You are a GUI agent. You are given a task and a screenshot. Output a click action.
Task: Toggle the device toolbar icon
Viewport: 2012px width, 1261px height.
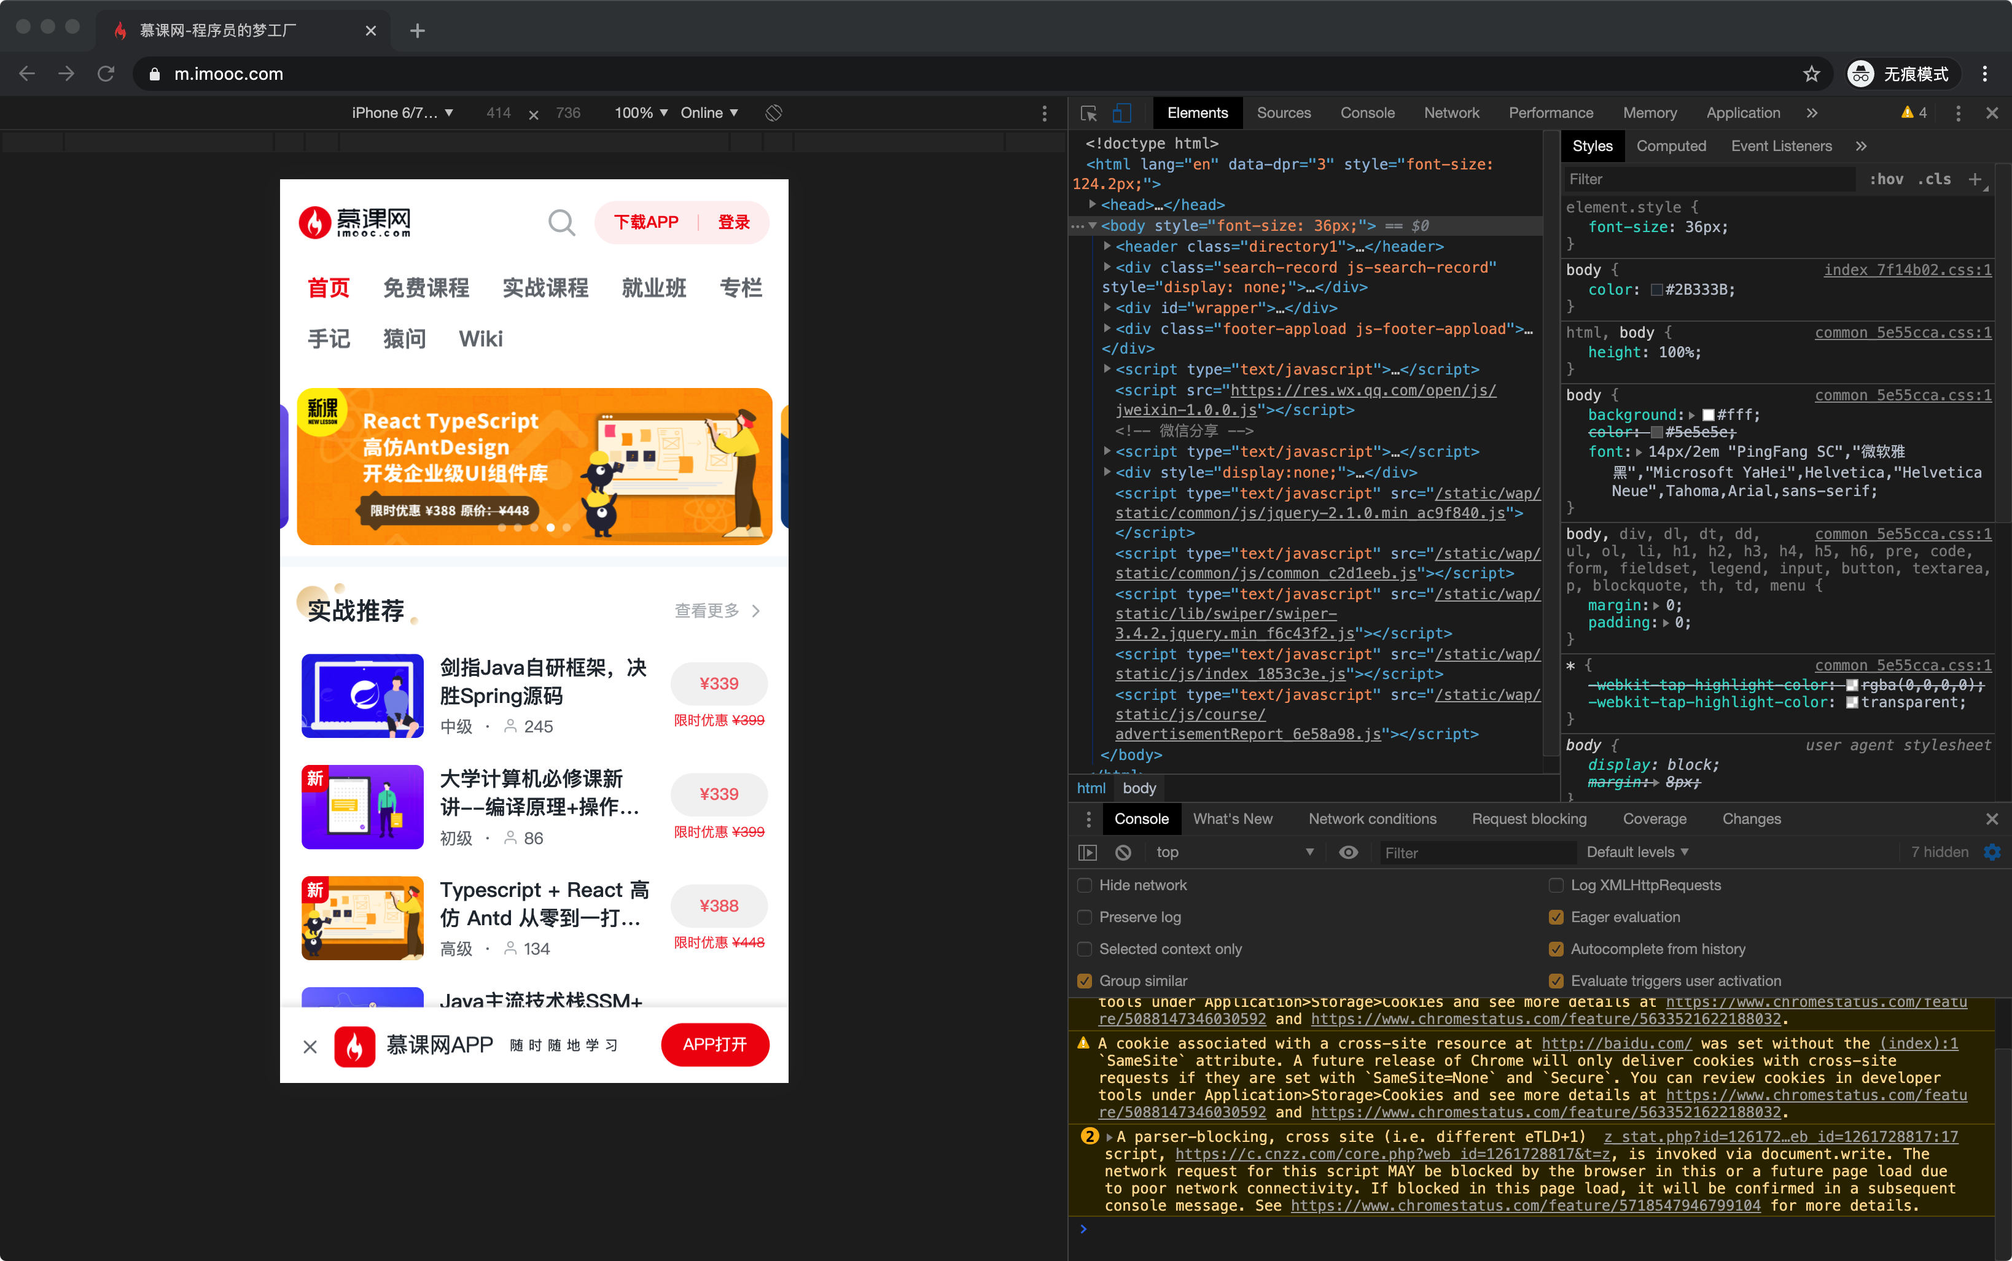(x=1122, y=112)
